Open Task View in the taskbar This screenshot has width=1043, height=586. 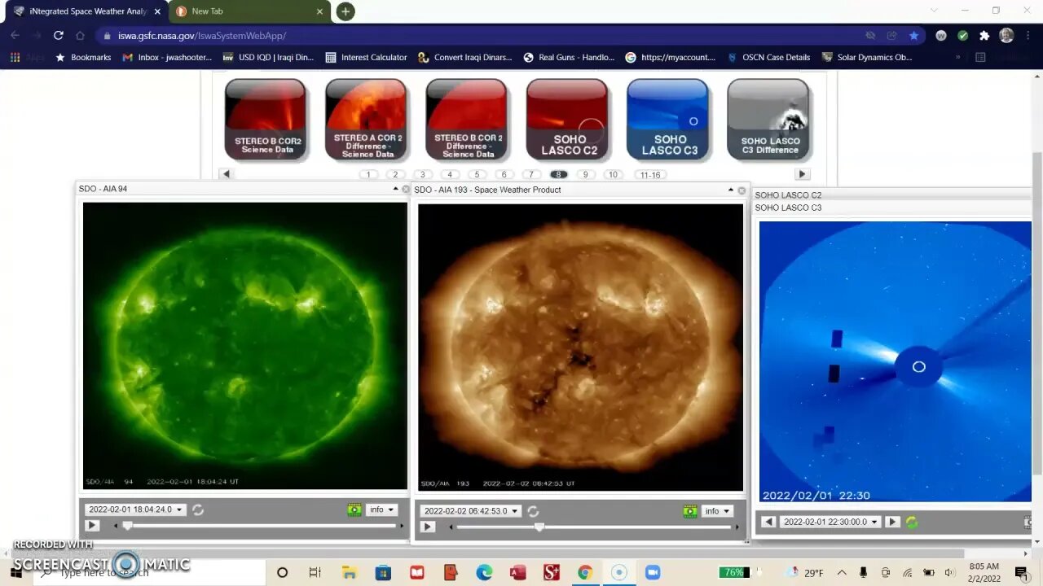click(315, 573)
